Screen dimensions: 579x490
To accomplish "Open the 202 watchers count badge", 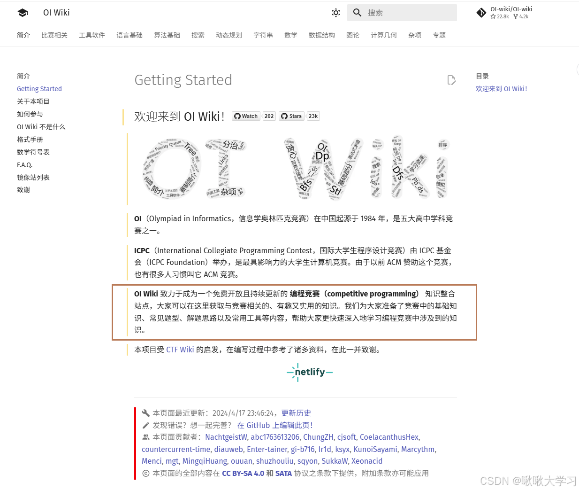I will pos(269,116).
